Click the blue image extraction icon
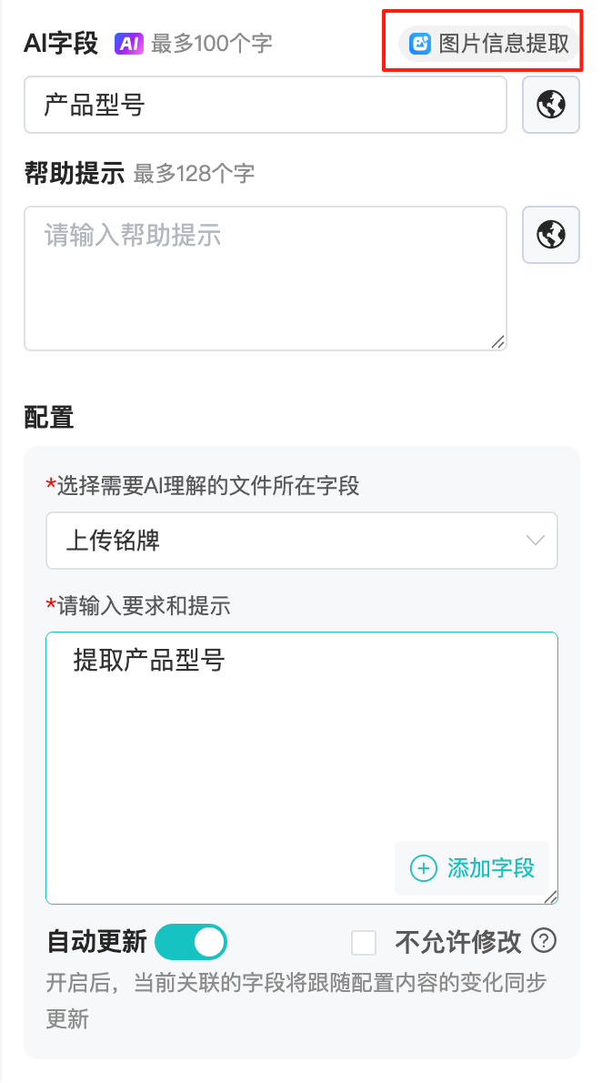Image resolution: width=602 pixels, height=1083 pixels. point(420,43)
